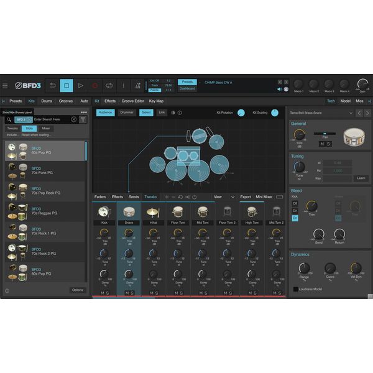Clear the search with the X icon
The image size is (373, 373).
tap(74, 119)
